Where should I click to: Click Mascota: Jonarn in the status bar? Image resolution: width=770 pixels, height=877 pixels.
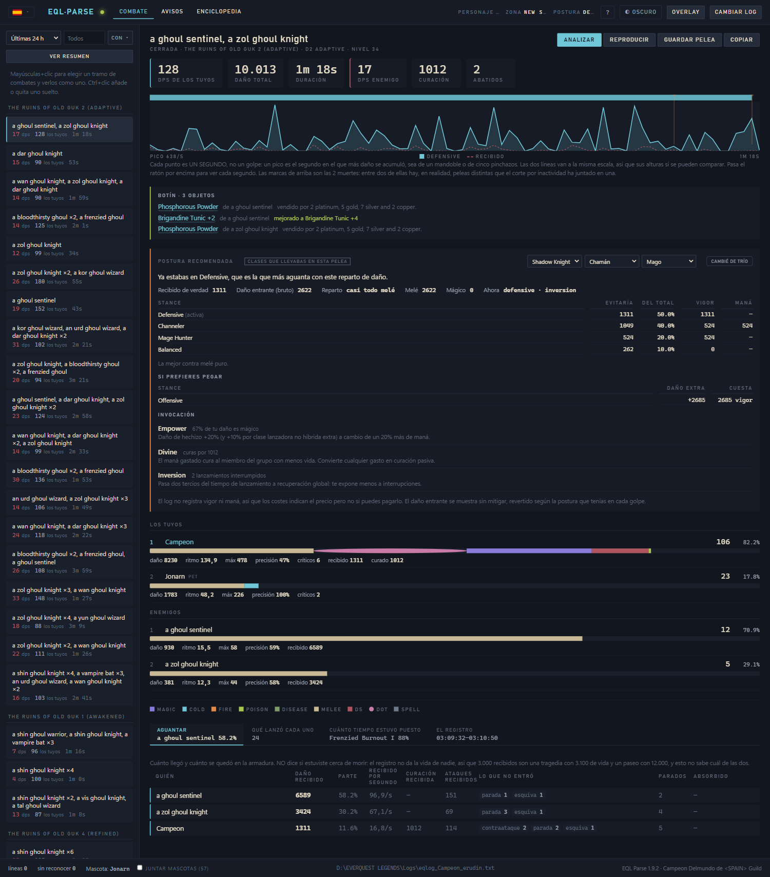[x=108, y=868]
